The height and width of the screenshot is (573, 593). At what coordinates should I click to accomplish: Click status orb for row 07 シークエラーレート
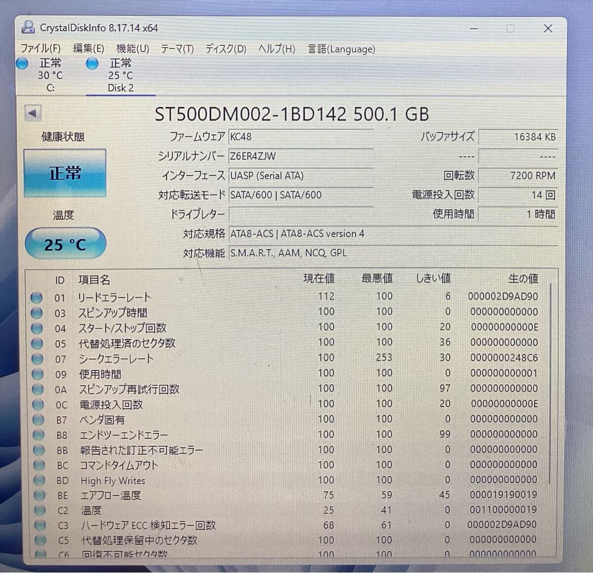click(38, 359)
